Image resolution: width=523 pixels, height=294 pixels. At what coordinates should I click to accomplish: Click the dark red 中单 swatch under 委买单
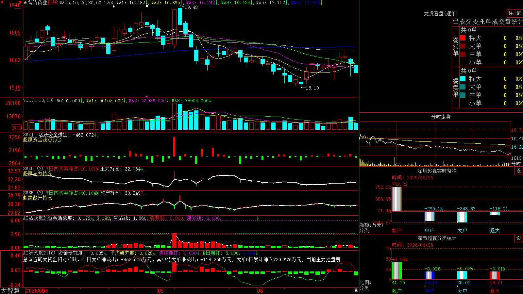[x=463, y=54]
